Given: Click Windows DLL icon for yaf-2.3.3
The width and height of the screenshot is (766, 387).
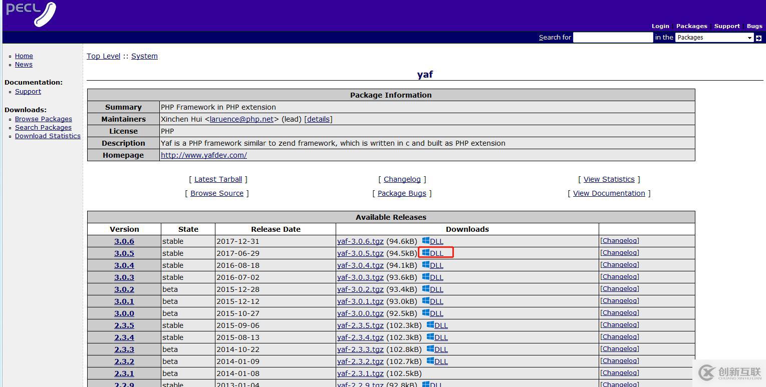Looking at the screenshot, I should pos(430,349).
